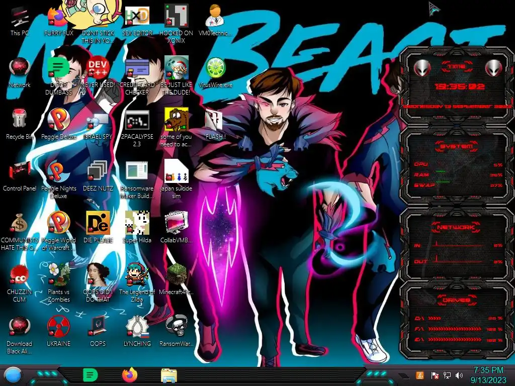Open the Start orb on taskbar
Viewport: 515px width, 386px height.
13,375
